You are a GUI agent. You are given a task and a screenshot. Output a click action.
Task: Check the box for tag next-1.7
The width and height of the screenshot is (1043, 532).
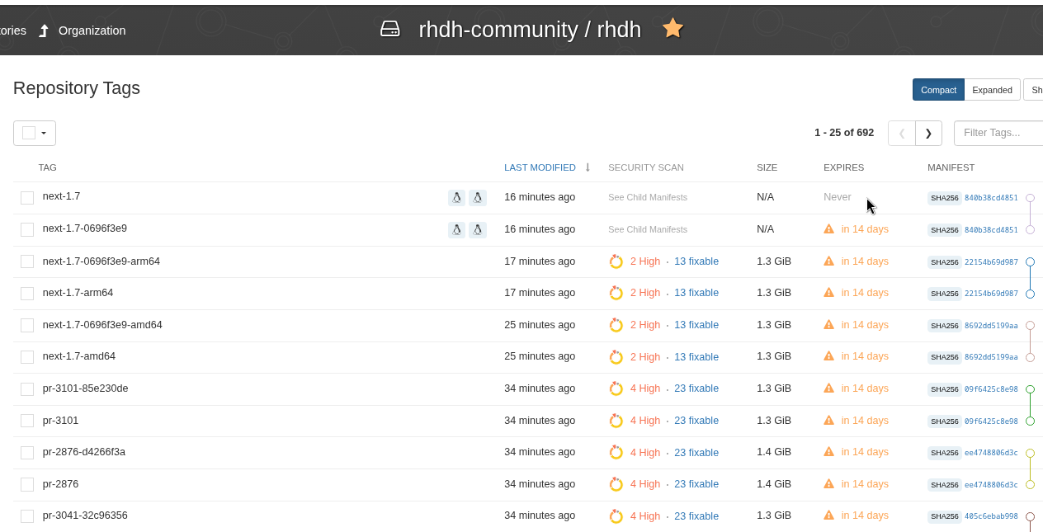point(27,198)
